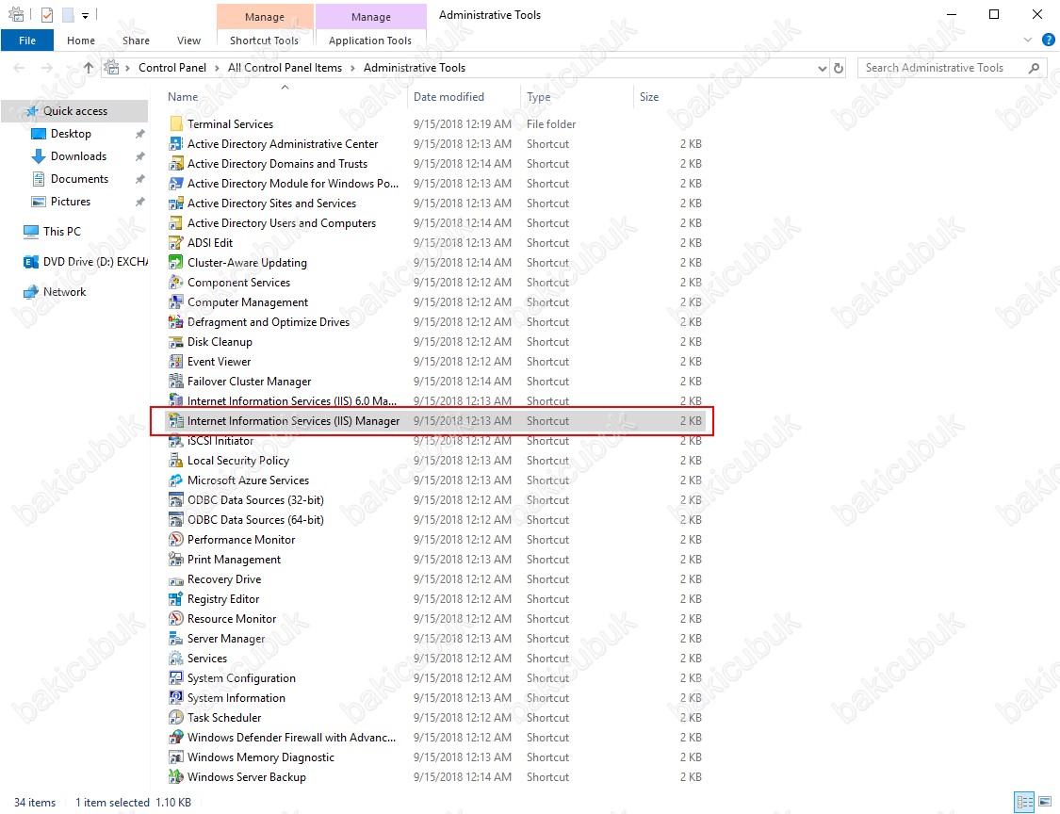1060x814 pixels.
Task: Open Downloads in the navigation pane
Action: tap(78, 156)
